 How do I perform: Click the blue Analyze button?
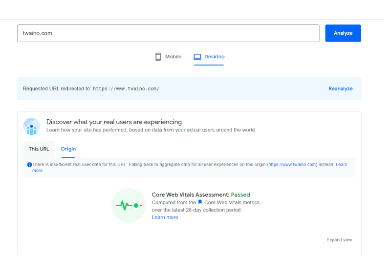[343, 33]
